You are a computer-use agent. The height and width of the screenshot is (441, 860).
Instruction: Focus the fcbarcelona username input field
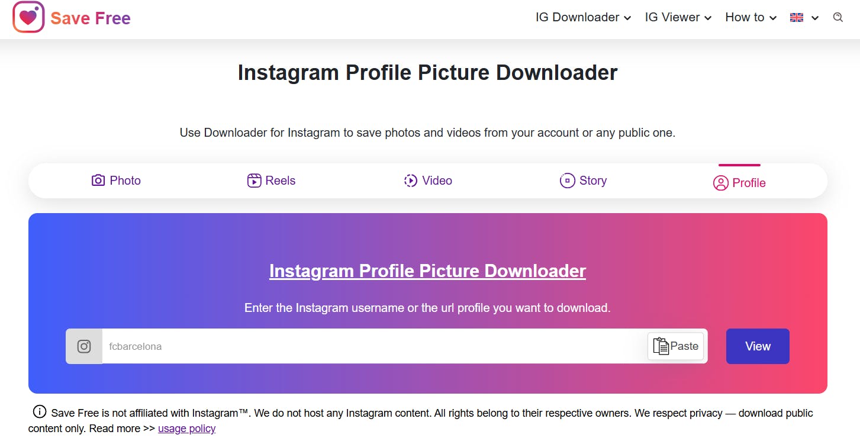pyautogui.click(x=375, y=346)
